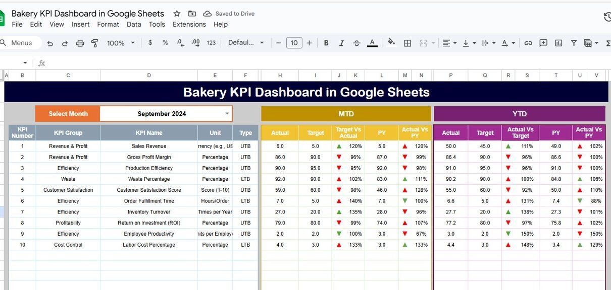Open the Create a filter funnel icon
This screenshot has height=290, width=611.
coord(574,43)
